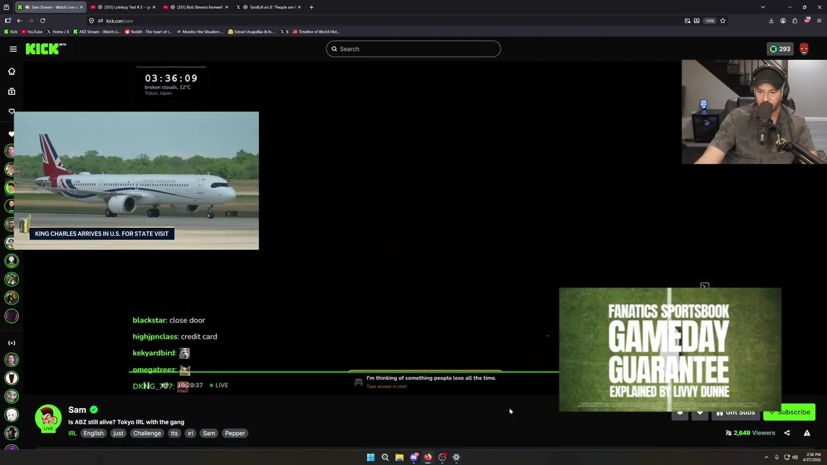Open File Explorer from the taskbar
This screenshot has height=465, width=827.
click(x=399, y=457)
